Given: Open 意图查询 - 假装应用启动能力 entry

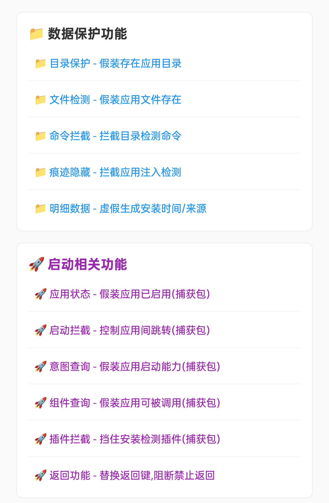Looking at the screenshot, I should [x=164, y=367].
